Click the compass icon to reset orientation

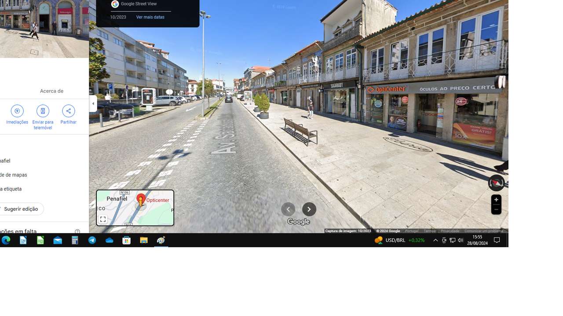[496, 183]
